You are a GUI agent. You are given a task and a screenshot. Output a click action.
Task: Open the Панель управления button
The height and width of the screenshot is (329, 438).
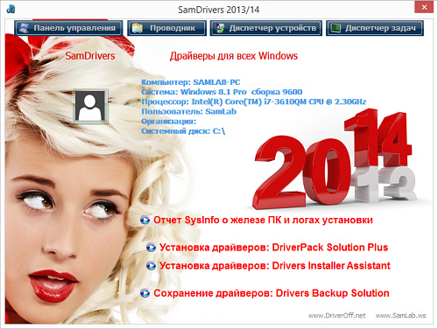[x=68, y=28]
